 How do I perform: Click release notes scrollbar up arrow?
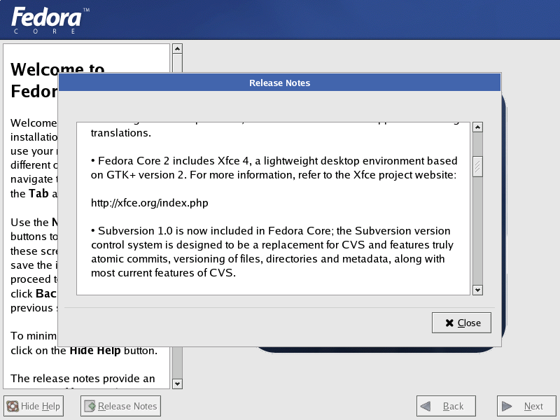[477, 127]
